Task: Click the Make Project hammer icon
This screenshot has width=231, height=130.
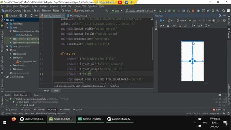Action: pos(106,10)
